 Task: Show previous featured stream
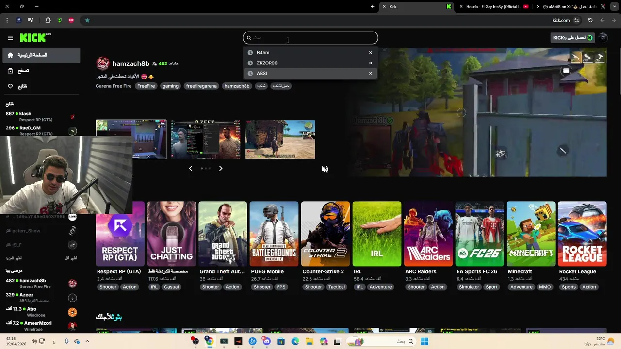click(x=191, y=168)
